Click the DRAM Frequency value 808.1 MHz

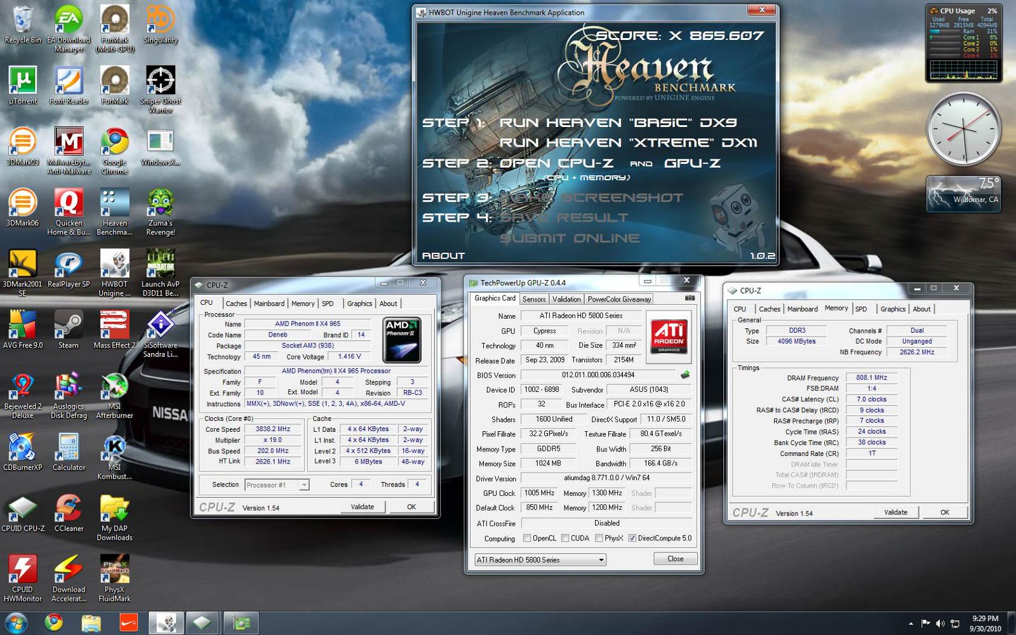coord(871,377)
